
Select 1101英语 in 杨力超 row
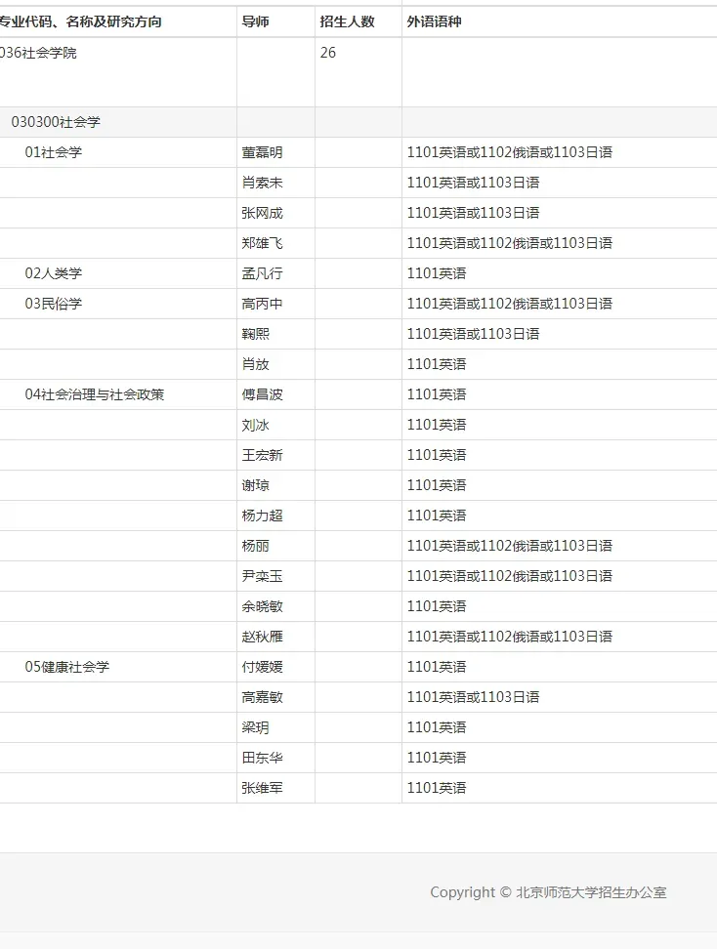click(437, 516)
